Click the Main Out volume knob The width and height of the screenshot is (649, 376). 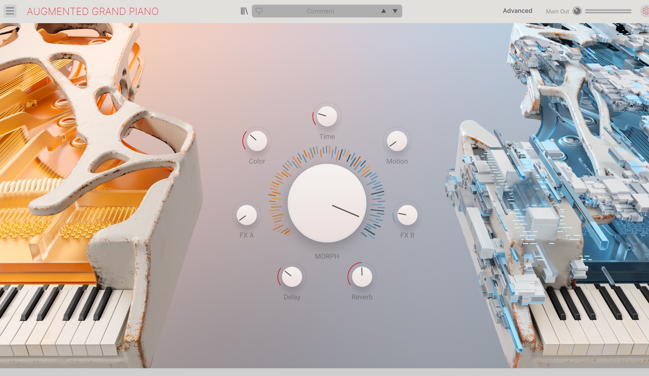point(577,11)
